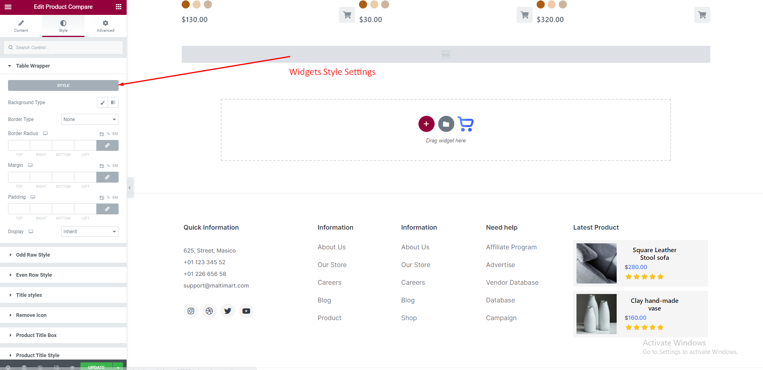Add the $130.00 product to cart
The height and width of the screenshot is (370, 763).
[x=347, y=15]
